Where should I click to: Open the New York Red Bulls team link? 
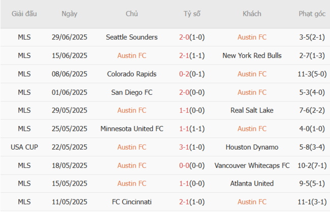pos(252,55)
